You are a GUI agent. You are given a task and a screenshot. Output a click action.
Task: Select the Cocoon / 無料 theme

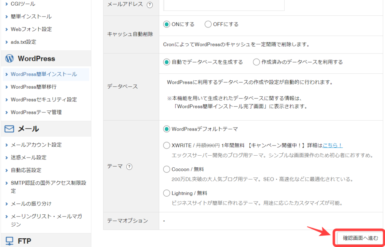(167, 169)
